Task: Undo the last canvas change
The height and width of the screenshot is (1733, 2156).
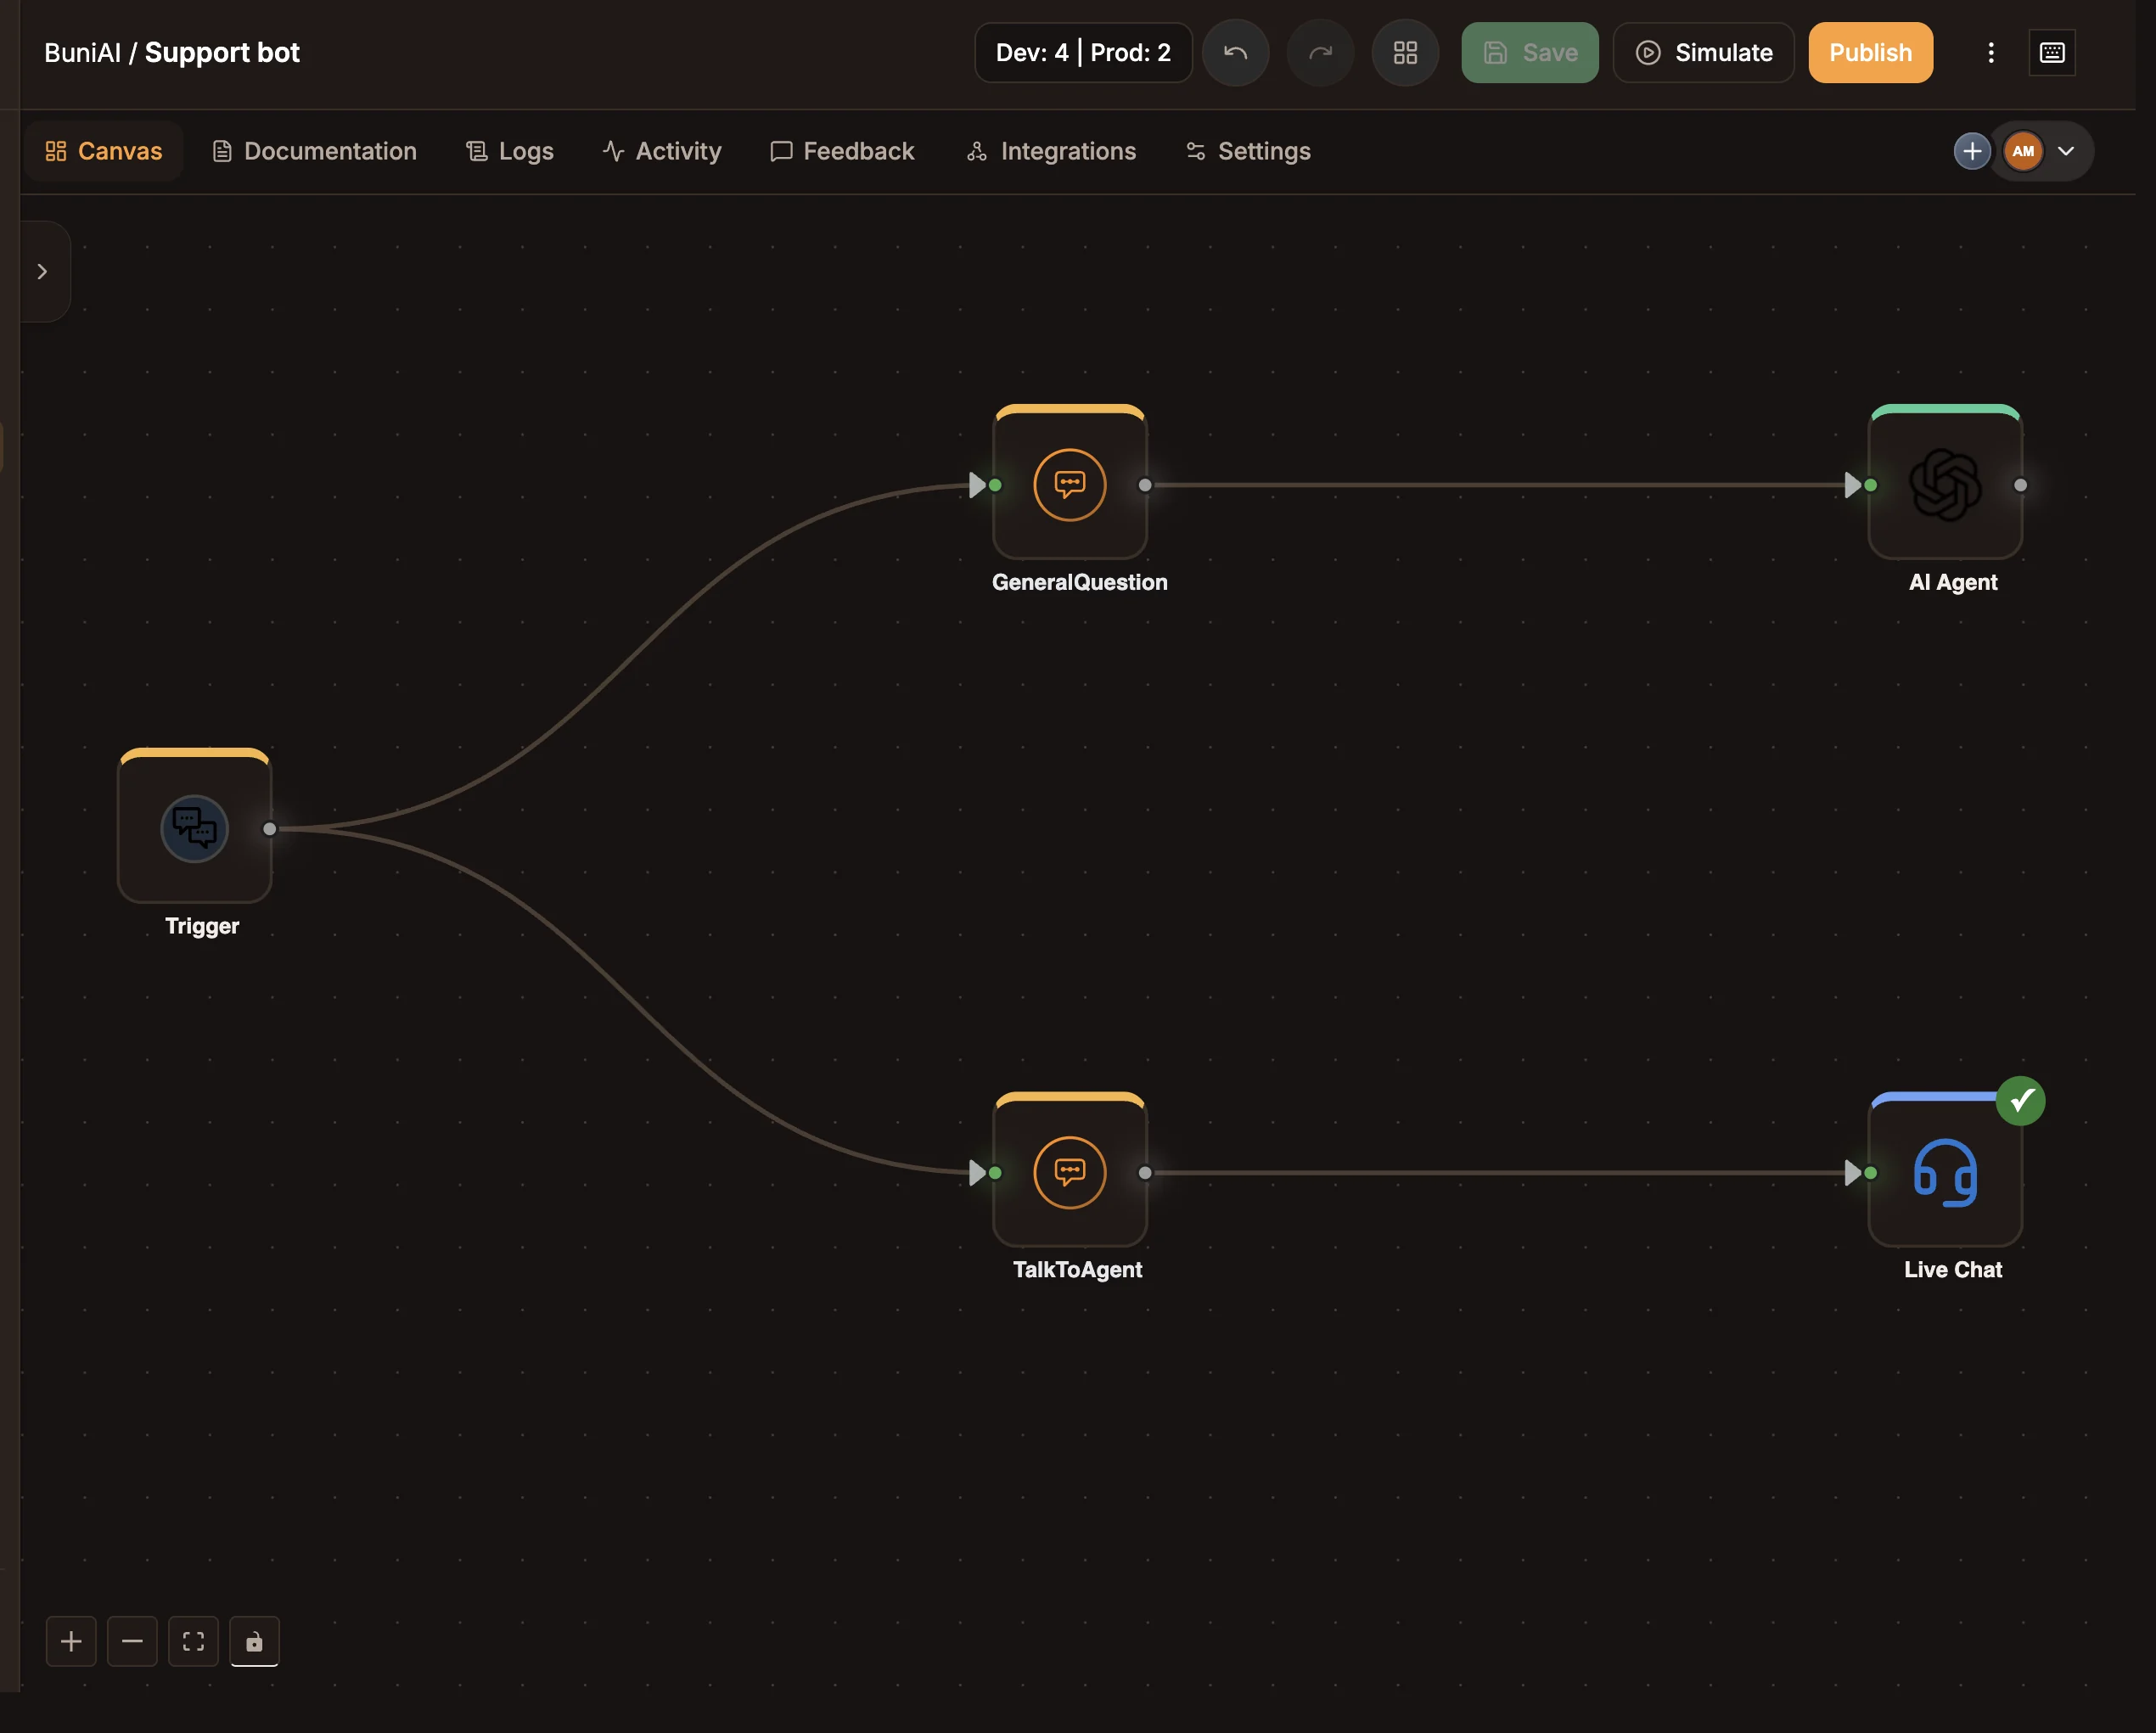Action: (x=1235, y=53)
